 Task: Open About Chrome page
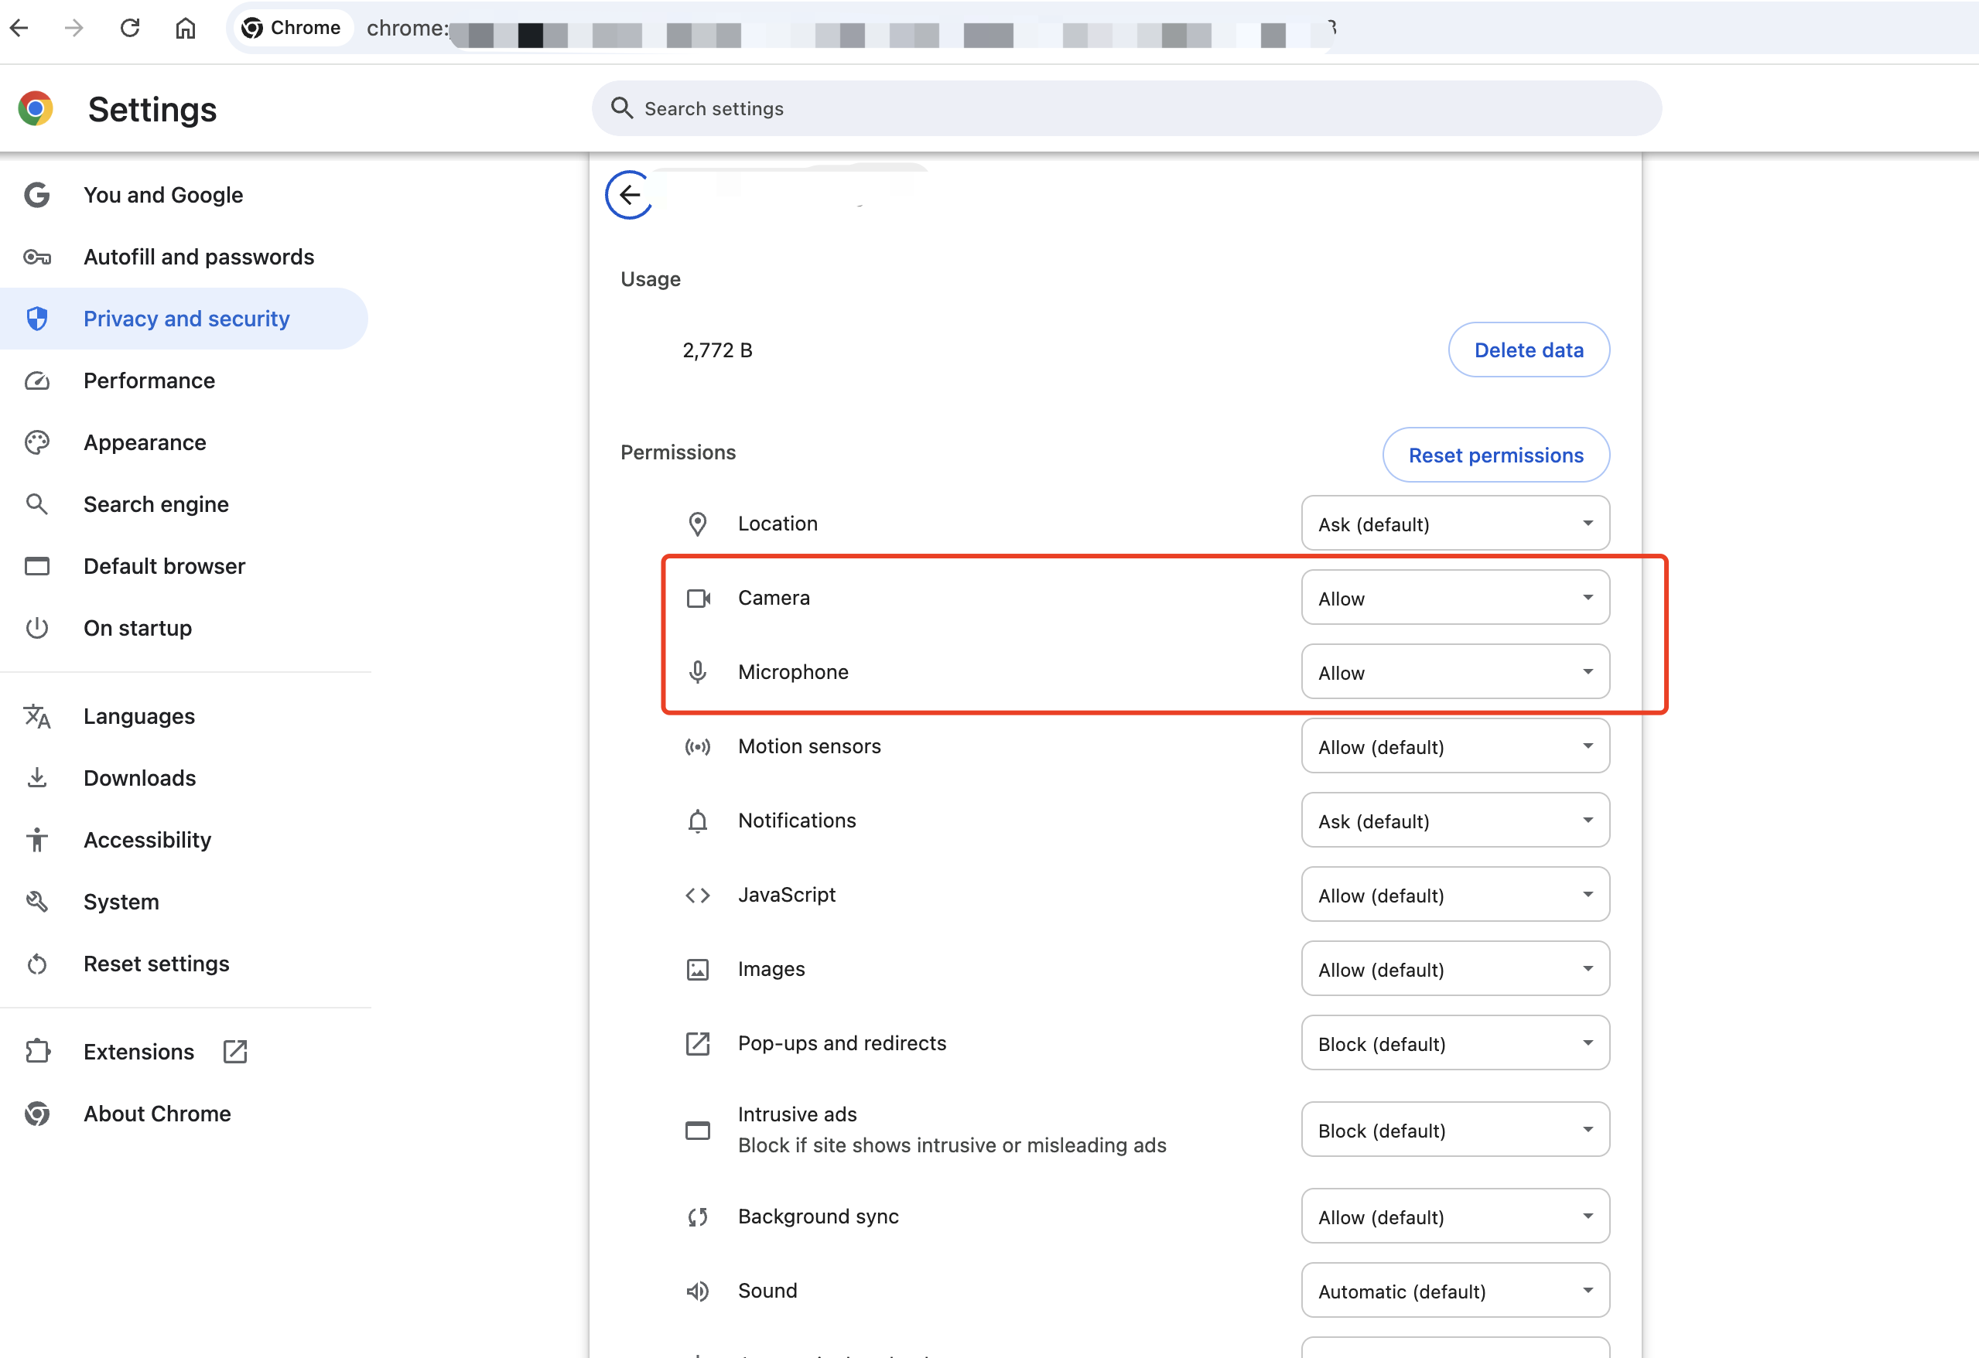pos(157,1114)
